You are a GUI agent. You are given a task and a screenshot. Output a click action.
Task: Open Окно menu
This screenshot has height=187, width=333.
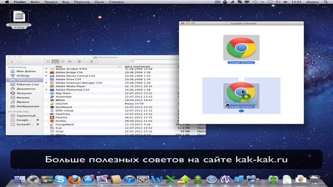point(99,2)
